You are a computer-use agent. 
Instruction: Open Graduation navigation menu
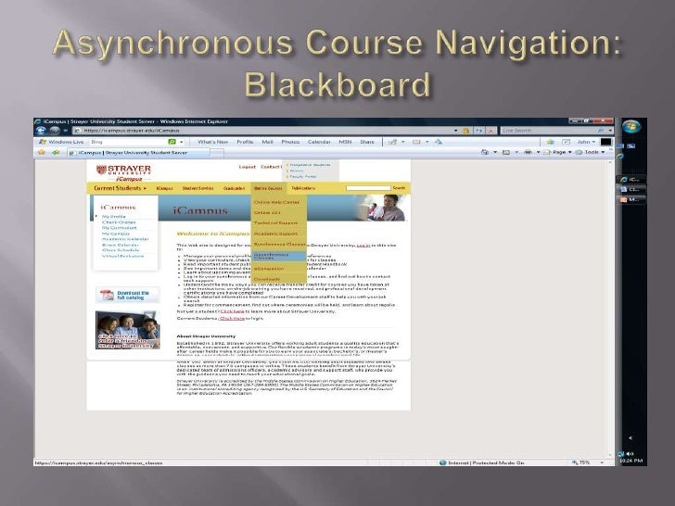235,188
